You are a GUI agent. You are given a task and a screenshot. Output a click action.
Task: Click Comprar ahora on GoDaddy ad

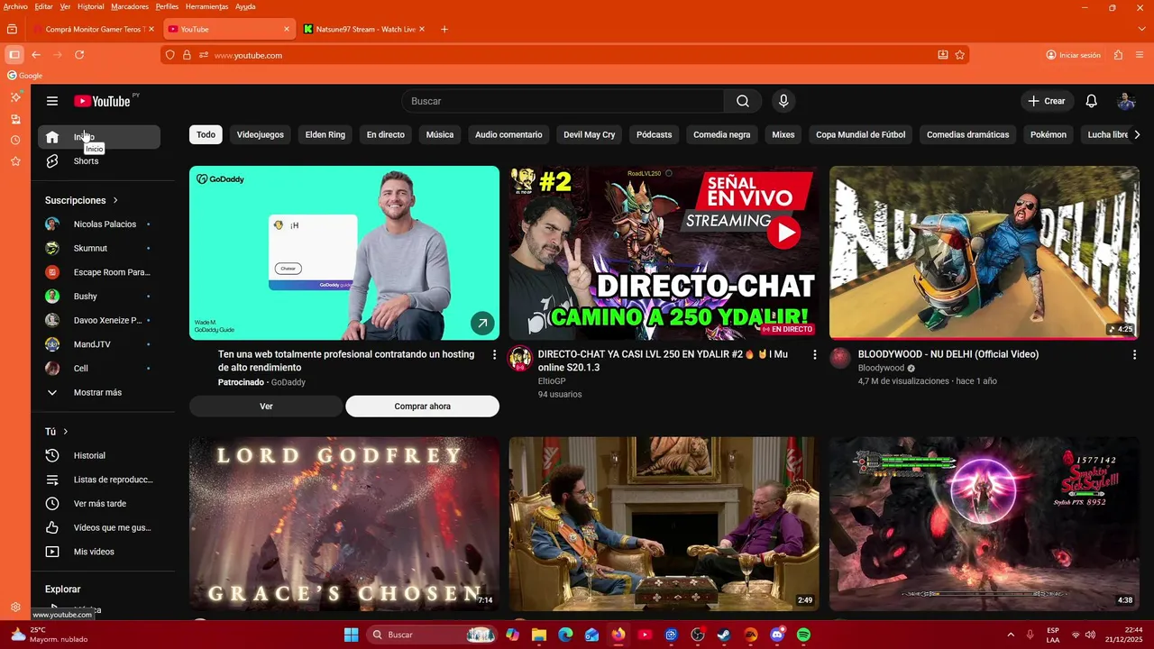coord(422,407)
